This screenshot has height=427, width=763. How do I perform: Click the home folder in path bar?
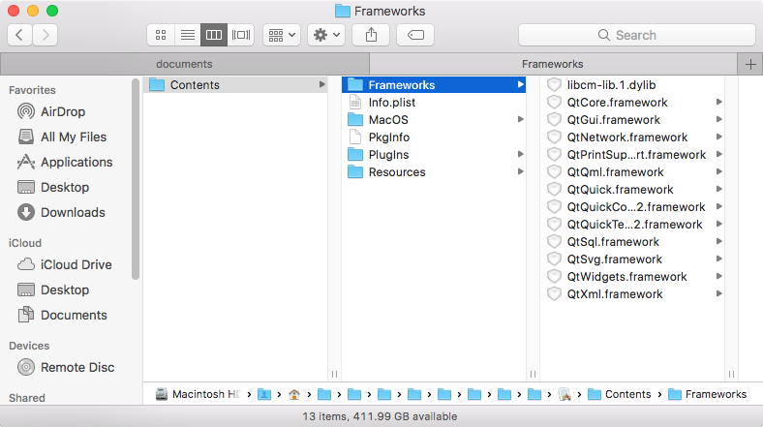(294, 394)
